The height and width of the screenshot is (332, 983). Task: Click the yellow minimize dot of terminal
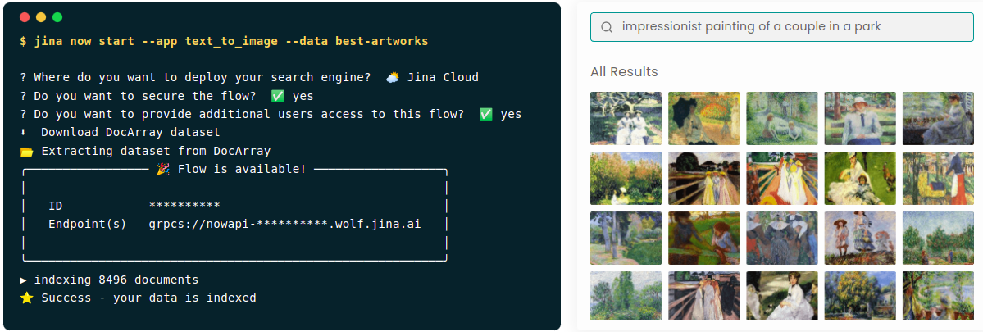click(41, 17)
